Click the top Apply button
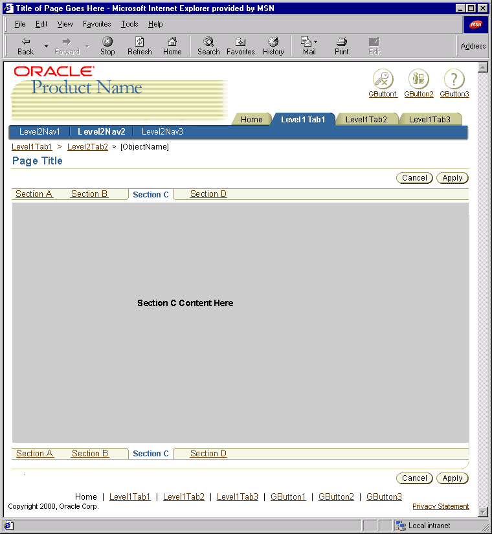This screenshot has width=492, height=534. coord(452,178)
